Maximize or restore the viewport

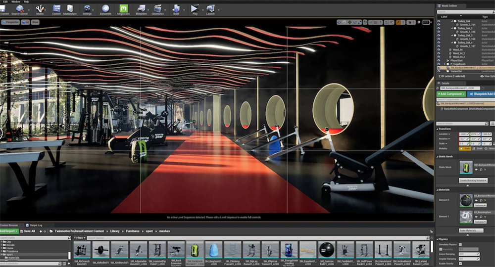419,22
